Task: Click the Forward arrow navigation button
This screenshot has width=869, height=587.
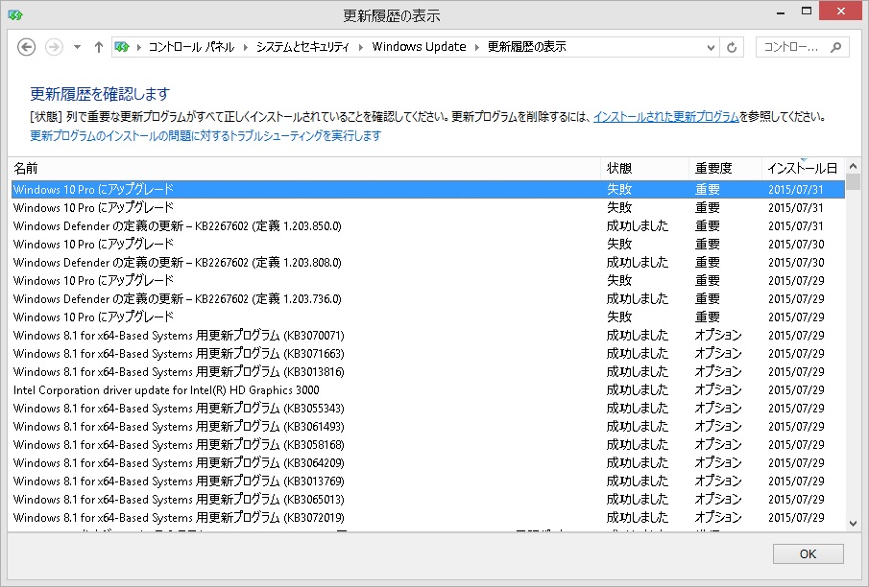Action: (x=54, y=47)
